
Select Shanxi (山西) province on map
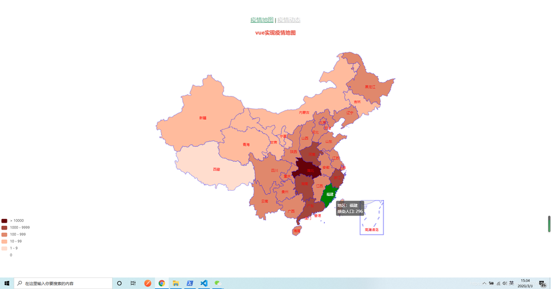(305, 138)
